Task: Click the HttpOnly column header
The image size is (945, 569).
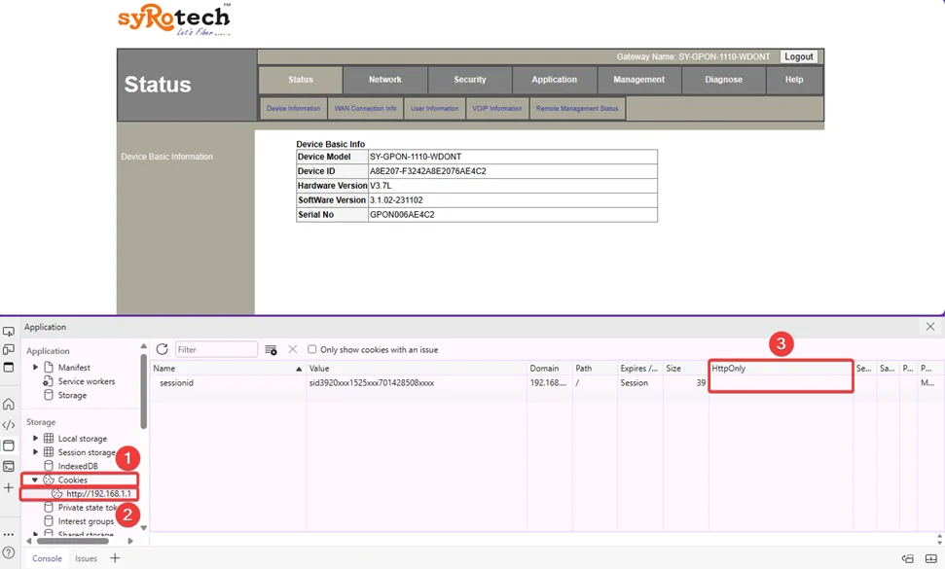Action: 781,368
